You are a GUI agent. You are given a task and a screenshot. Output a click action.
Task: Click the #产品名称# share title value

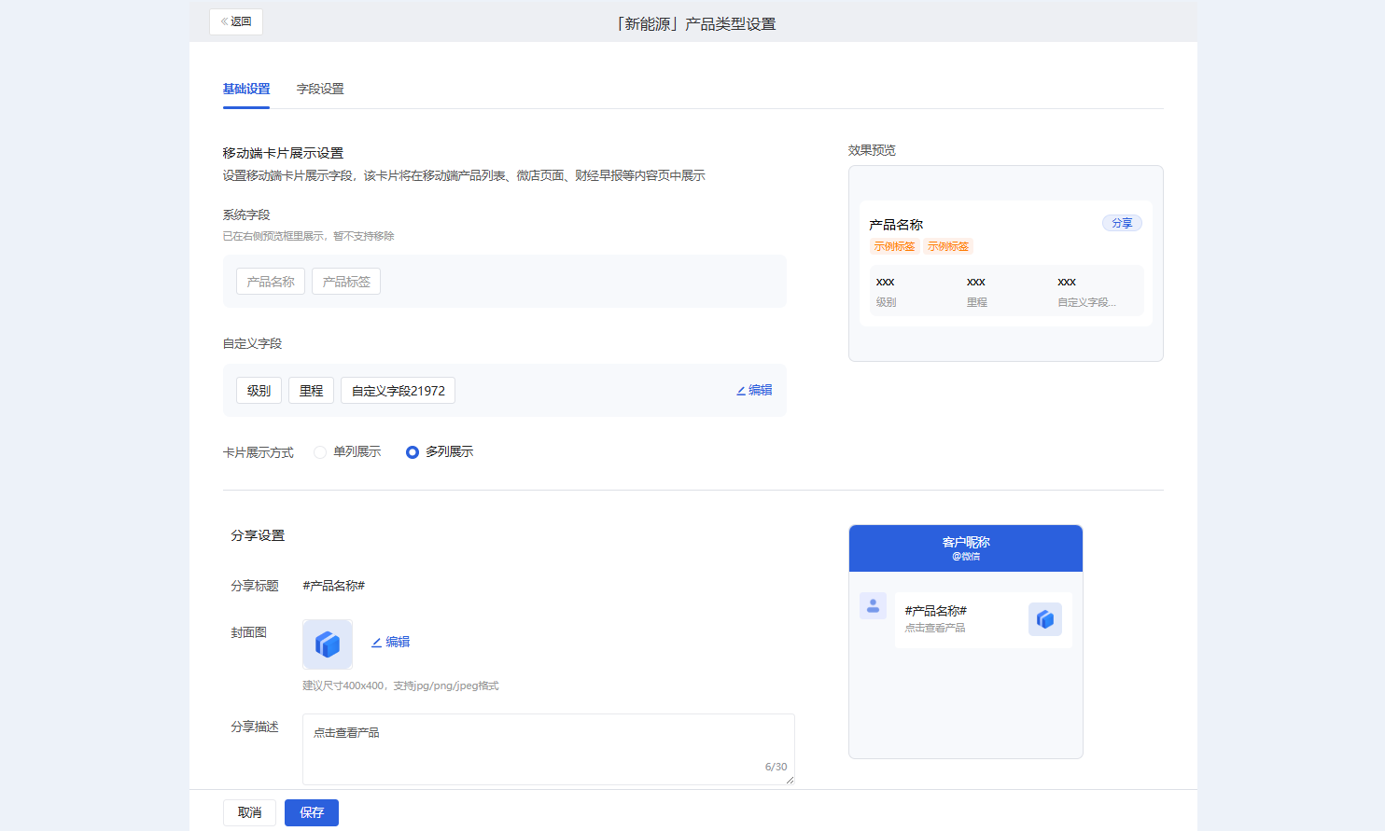pyautogui.click(x=333, y=586)
